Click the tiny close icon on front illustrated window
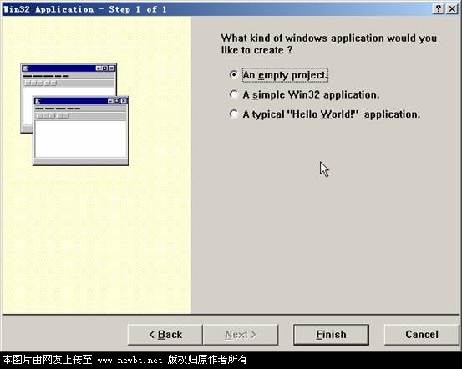Image resolution: width=462 pixels, height=369 pixels. (124, 101)
